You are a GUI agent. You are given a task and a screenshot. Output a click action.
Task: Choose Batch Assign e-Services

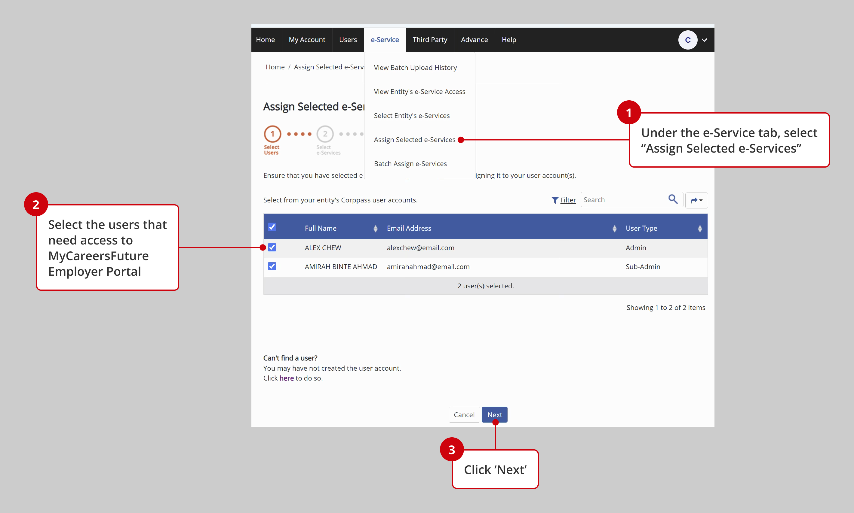coord(410,164)
